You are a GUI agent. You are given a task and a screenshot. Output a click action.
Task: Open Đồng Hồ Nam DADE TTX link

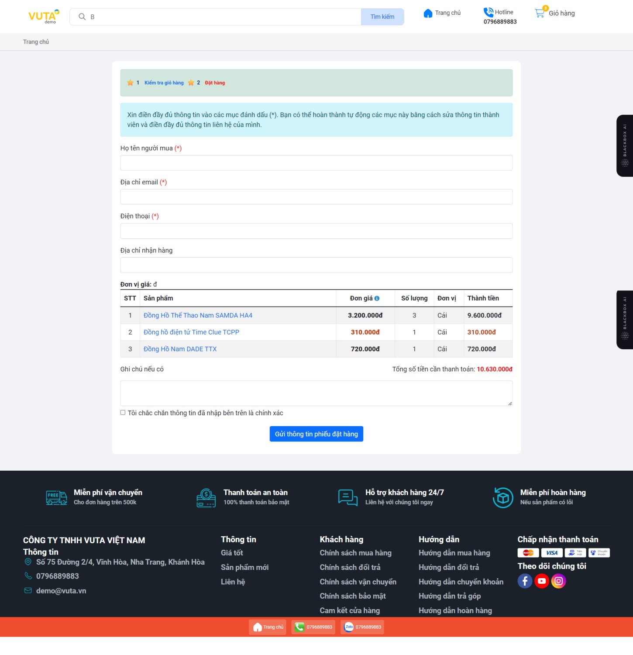[x=180, y=349]
